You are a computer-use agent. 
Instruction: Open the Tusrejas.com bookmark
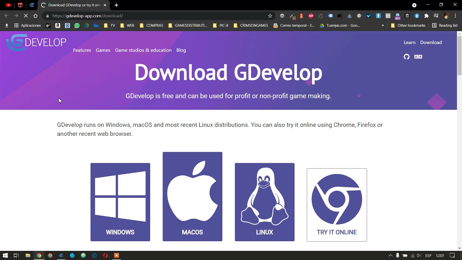coord(340,26)
